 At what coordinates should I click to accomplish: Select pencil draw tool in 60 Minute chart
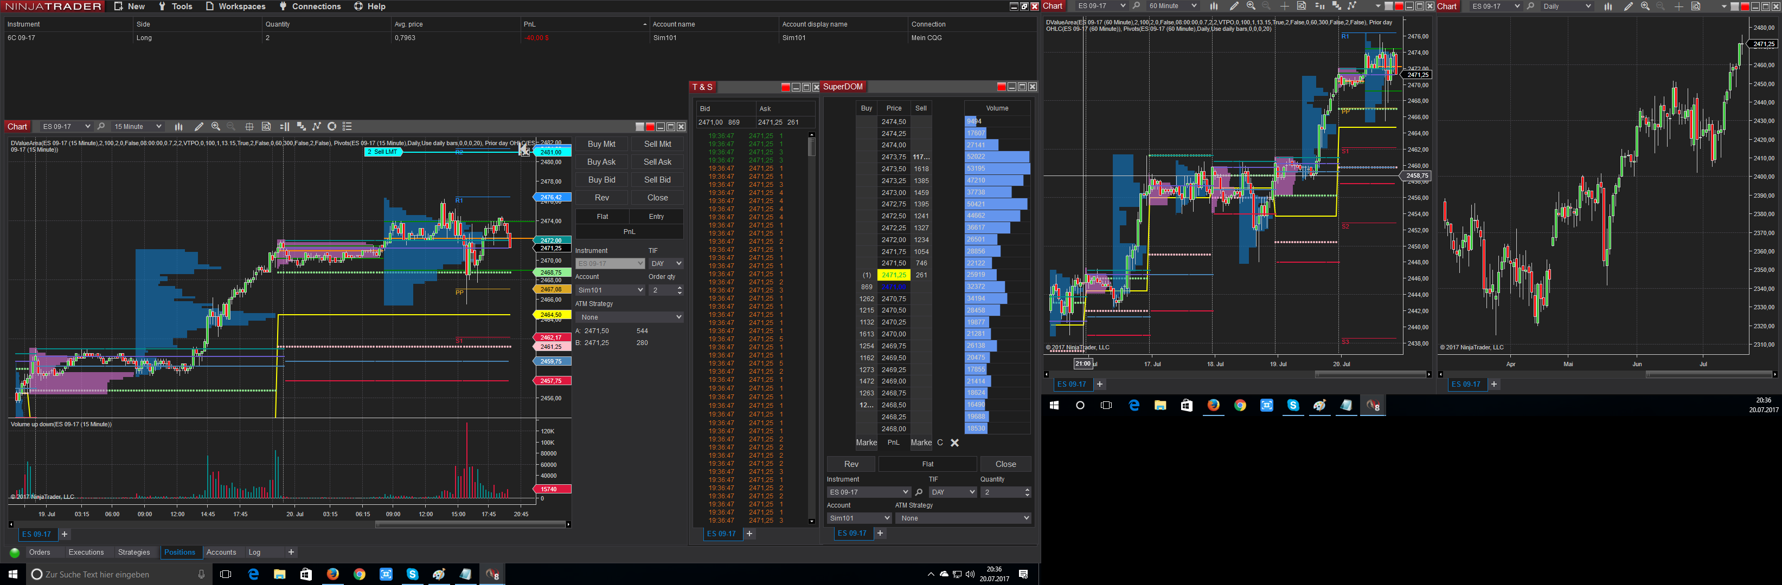1234,5
